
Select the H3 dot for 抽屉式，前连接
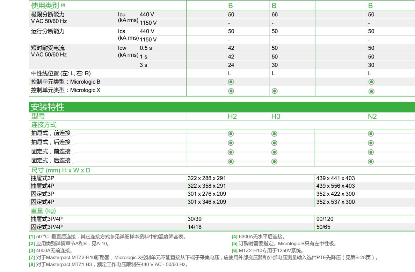pyautogui.click(x=275, y=134)
